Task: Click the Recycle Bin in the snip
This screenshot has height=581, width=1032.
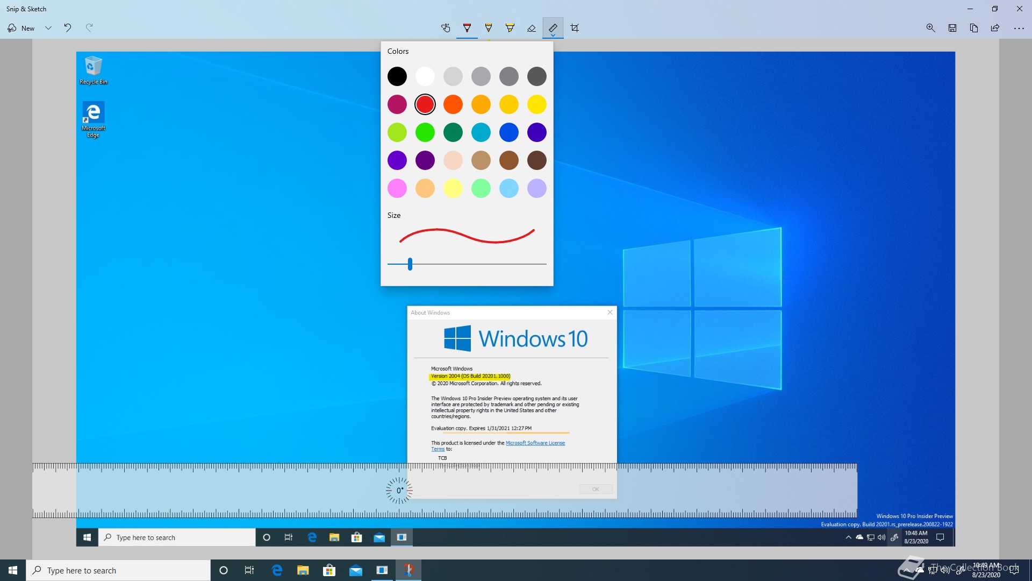Action: click(94, 70)
